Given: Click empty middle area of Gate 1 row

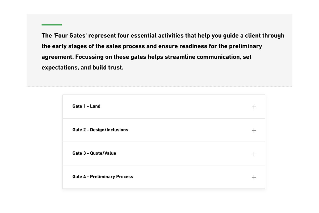Looking at the screenshot, I should [175, 106].
